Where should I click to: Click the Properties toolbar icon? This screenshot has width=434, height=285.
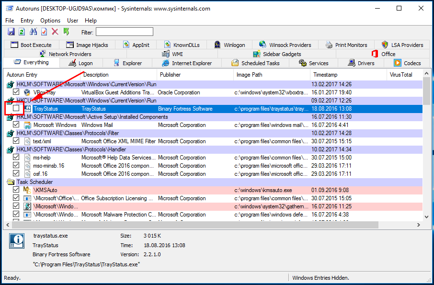coord(44,32)
